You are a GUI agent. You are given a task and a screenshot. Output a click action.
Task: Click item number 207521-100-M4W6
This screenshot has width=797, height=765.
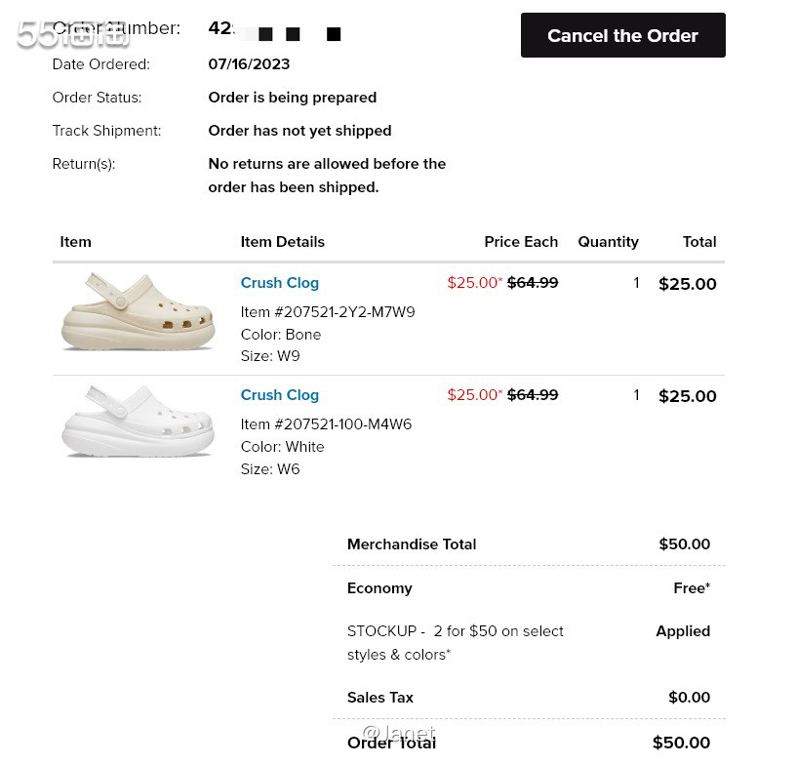click(327, 424)
